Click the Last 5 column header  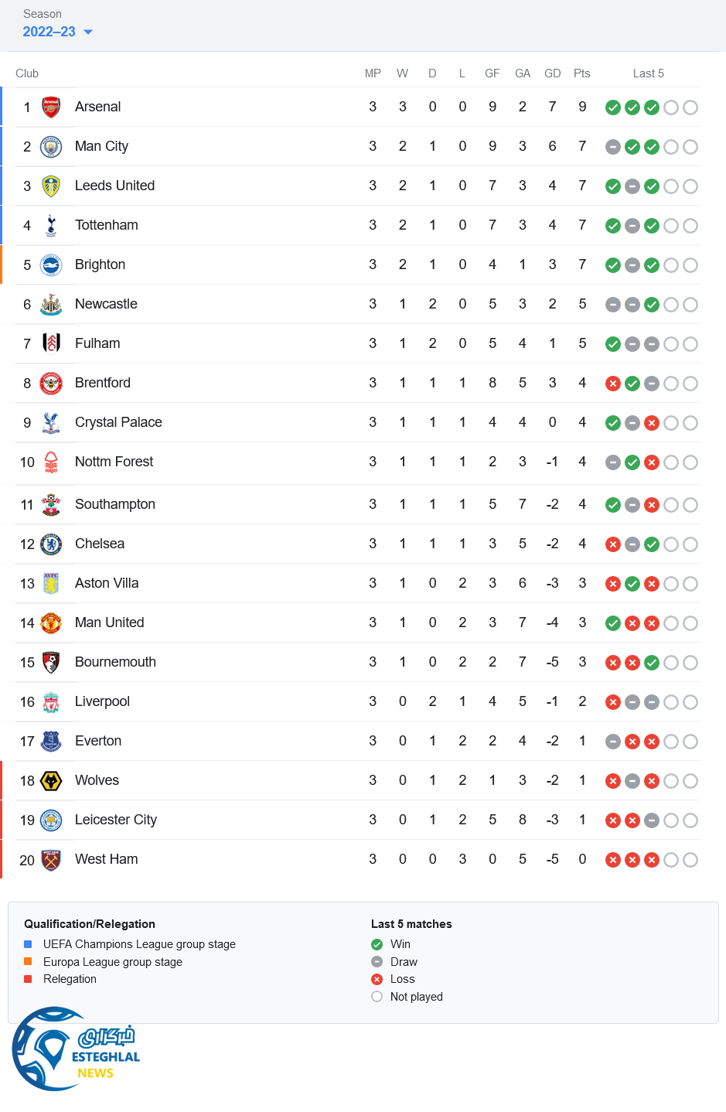pyautogui.click(x=648, y=73)
